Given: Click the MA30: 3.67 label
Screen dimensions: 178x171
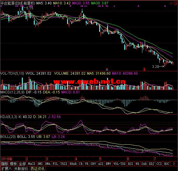Looking at the screenshot, I should 100,3.
